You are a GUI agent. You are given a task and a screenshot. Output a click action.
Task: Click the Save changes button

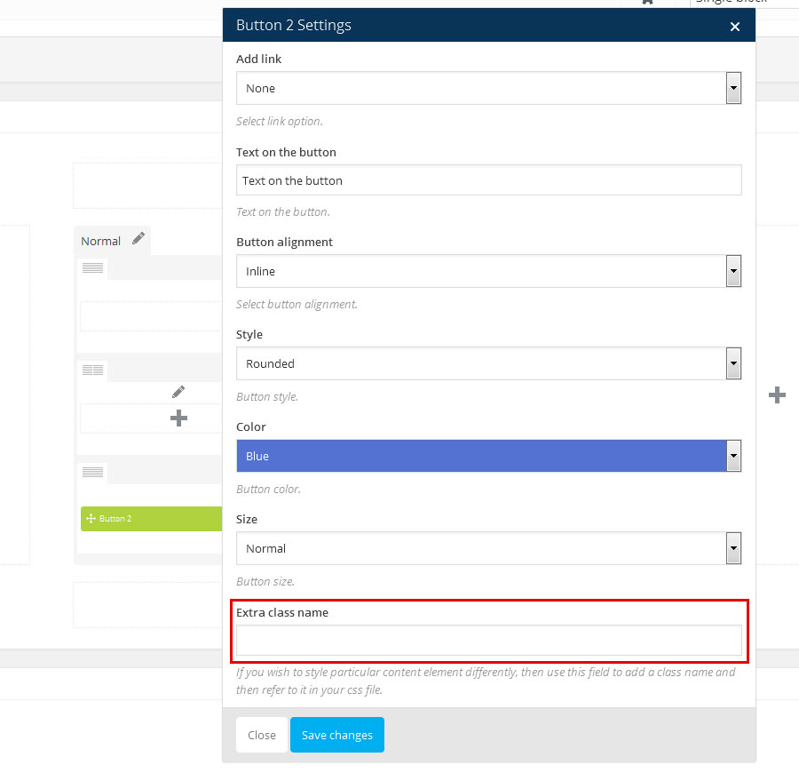pyautogui.click(x=336, y=735)
